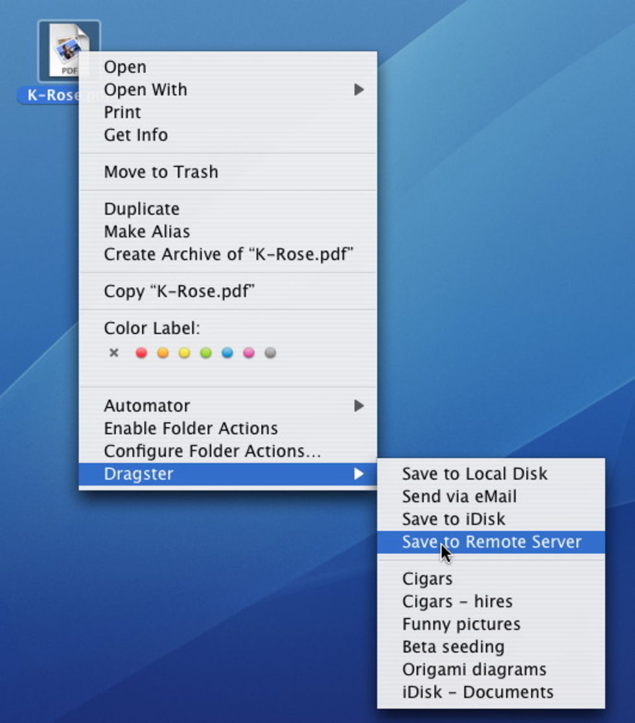635x723 pixels.
Task: Pick the Origami diagrams destination
Action: click(474, 669)
